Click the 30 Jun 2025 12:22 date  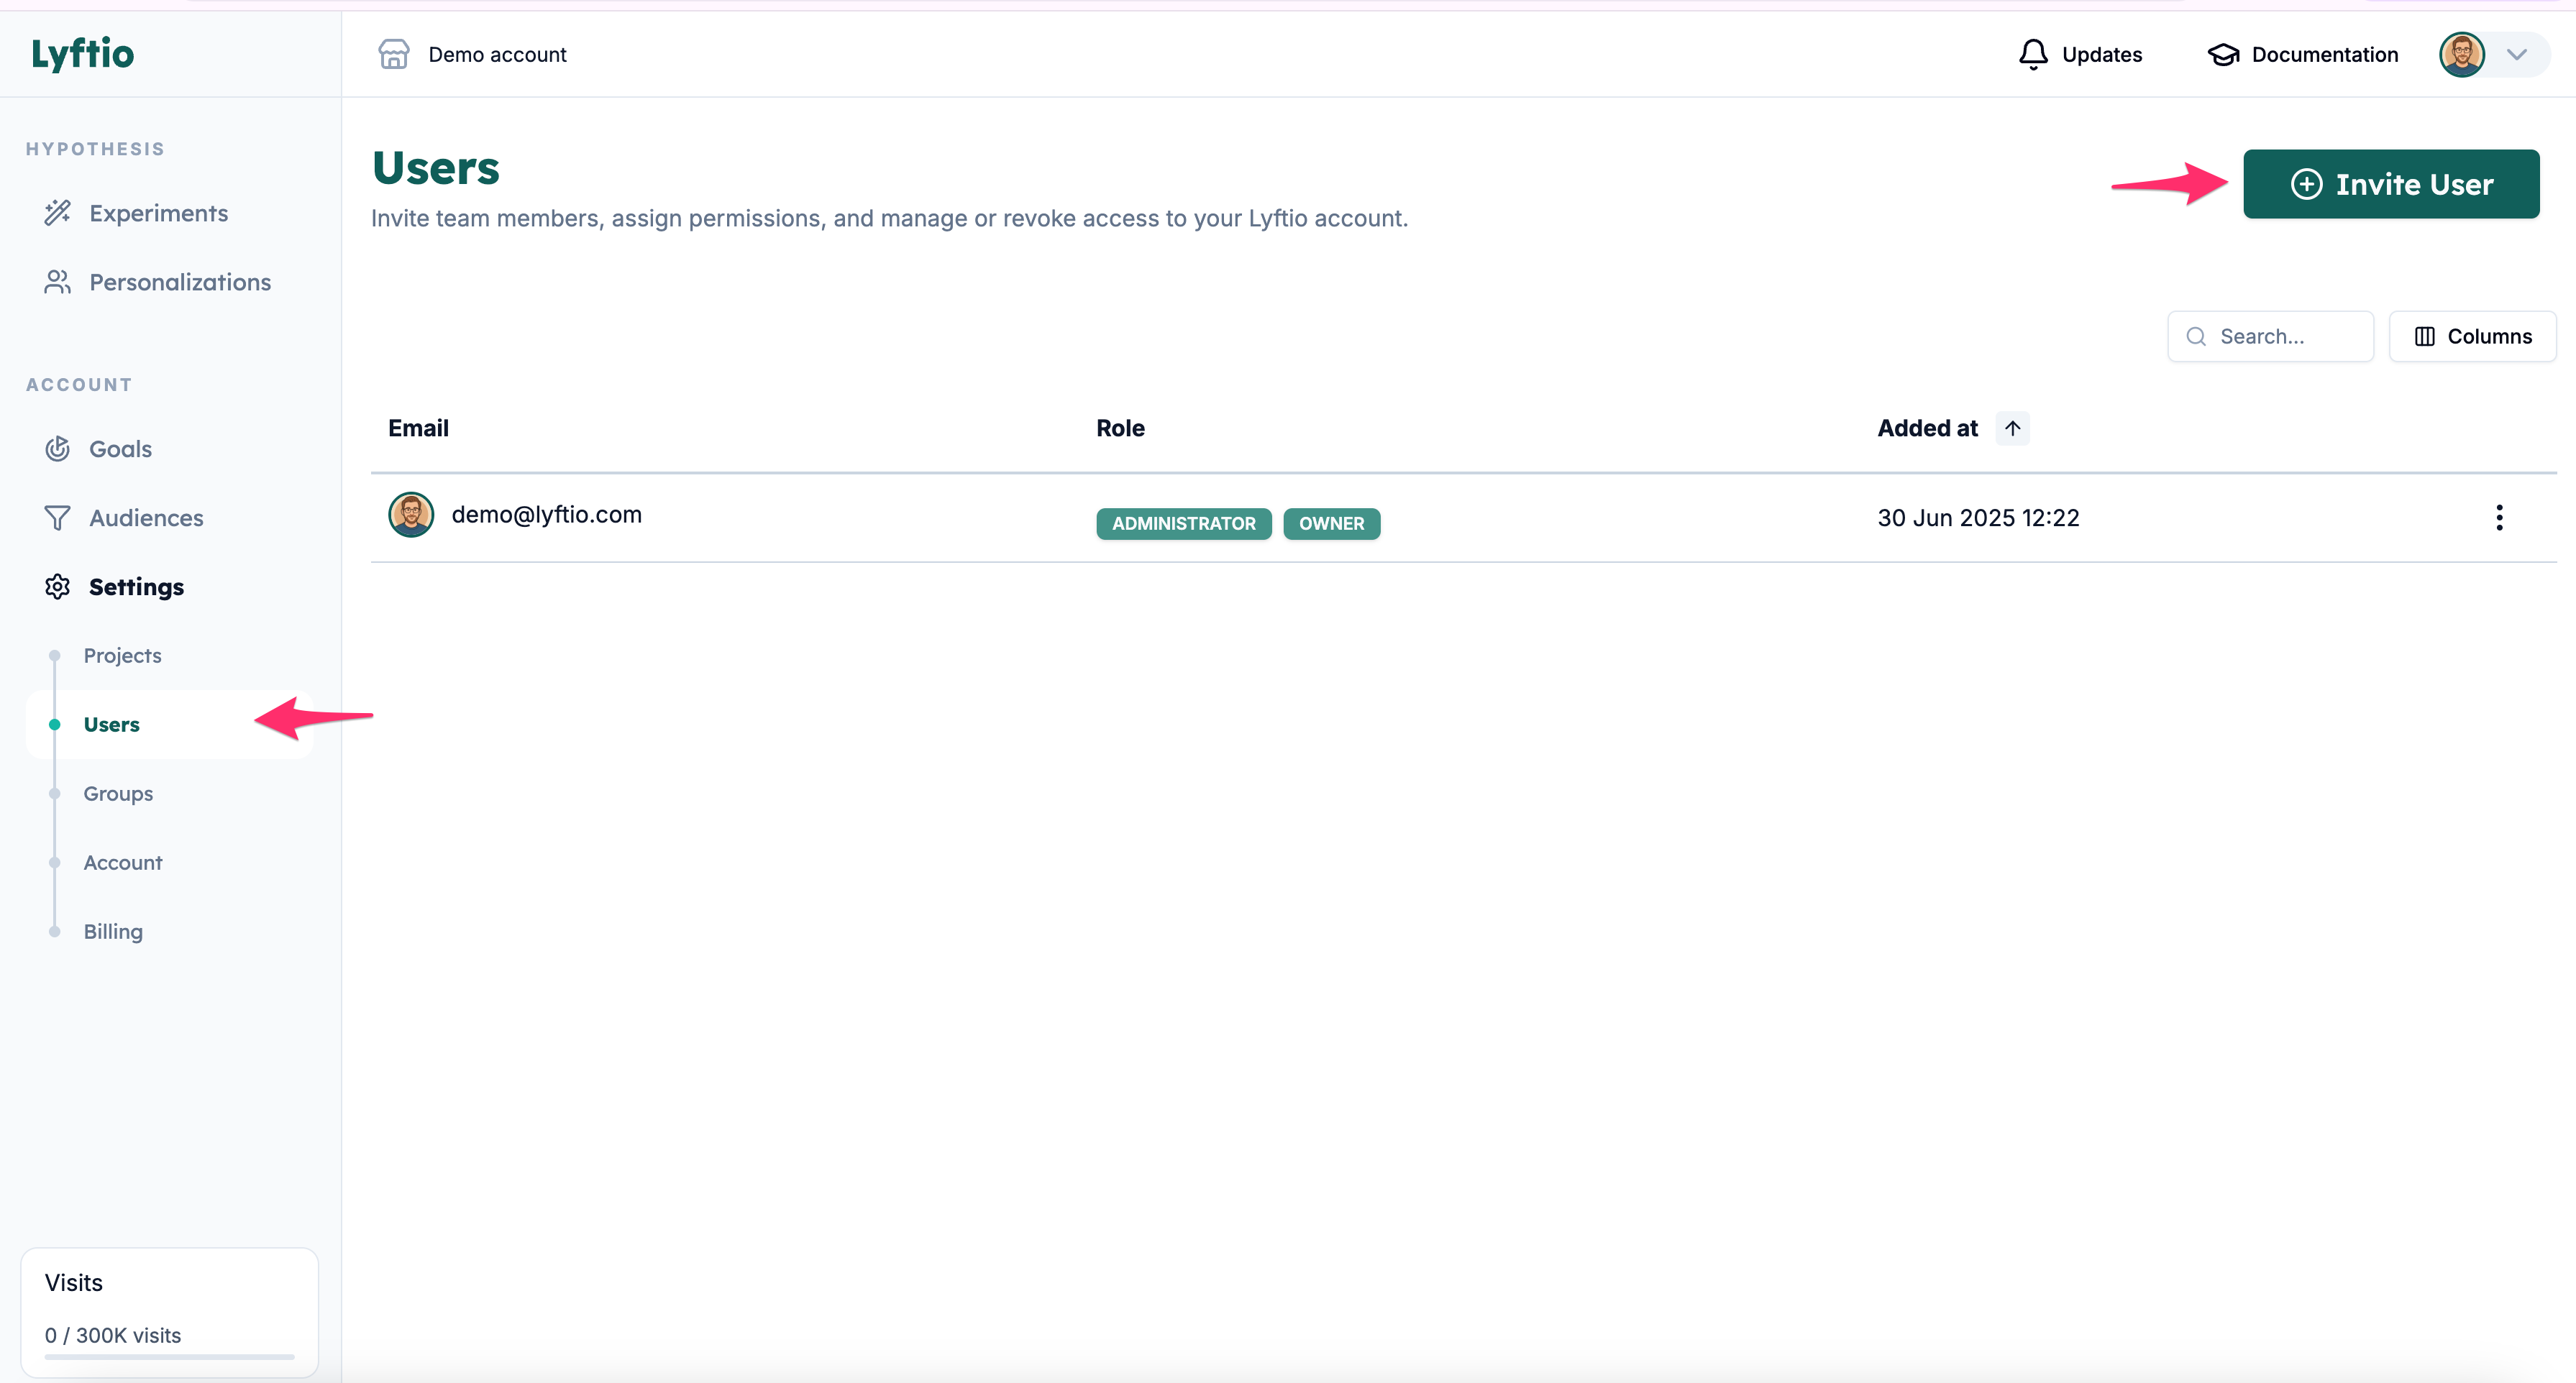(x=1978, y=518)
